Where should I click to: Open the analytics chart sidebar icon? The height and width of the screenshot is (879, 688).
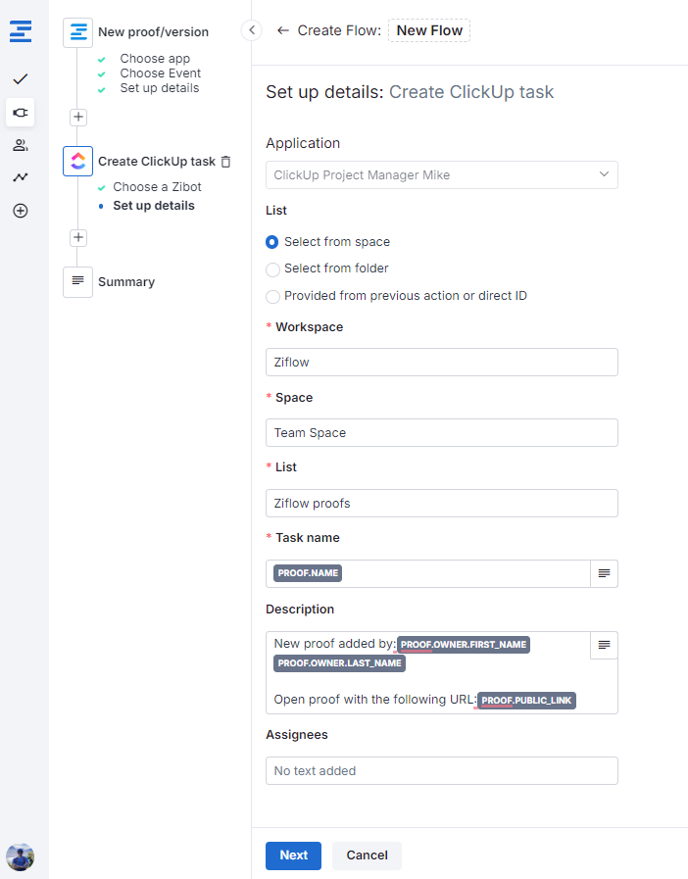[x=20, y=177]
